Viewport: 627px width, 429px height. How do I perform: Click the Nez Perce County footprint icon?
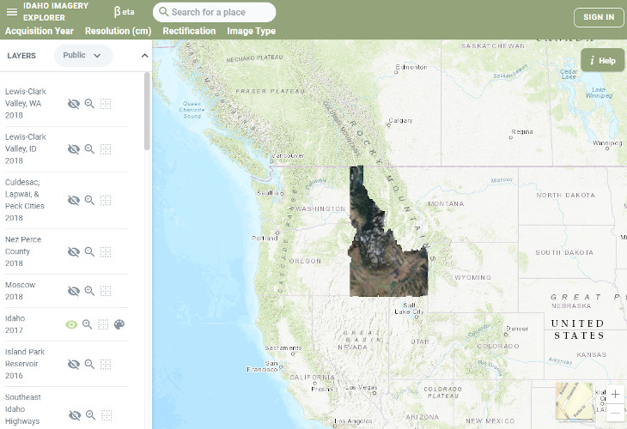pos(106,252)
